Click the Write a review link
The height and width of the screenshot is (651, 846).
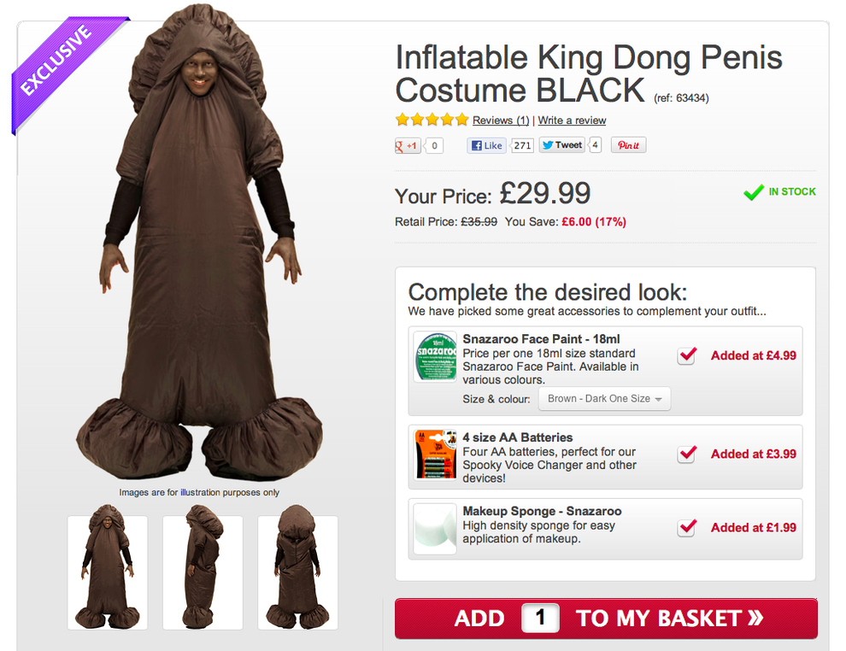click(572, 120)
